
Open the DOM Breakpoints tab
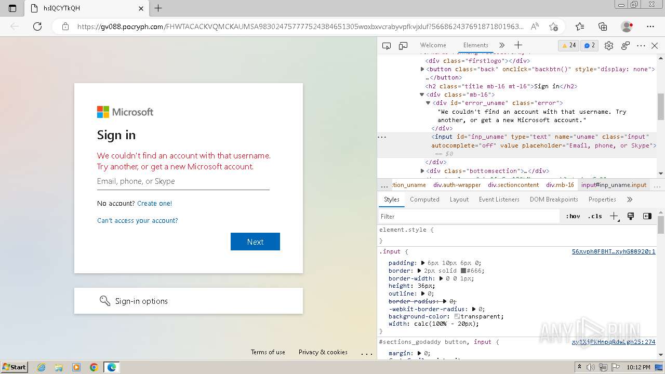pos(554,199)
